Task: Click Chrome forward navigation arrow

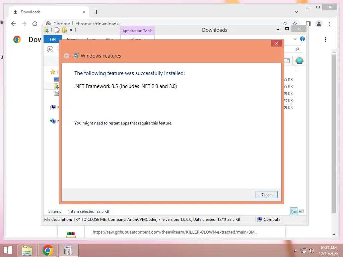Action: 24,24
